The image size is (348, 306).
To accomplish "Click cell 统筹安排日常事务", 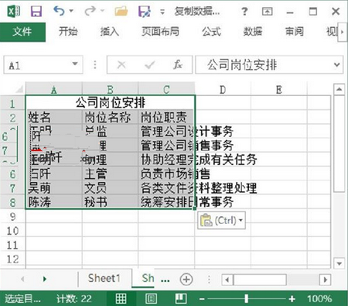I will click(x=166, y=202).
